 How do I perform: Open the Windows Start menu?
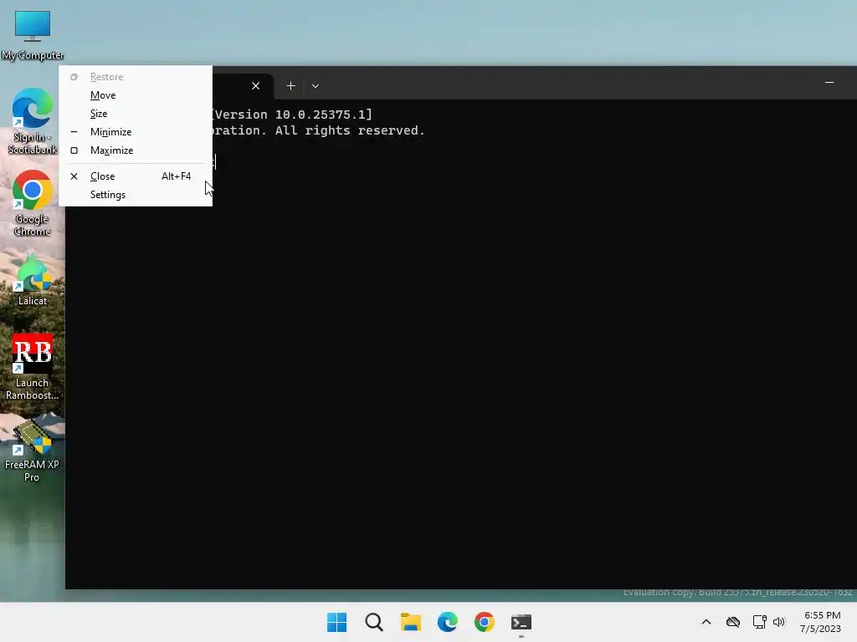click(336, 622)
